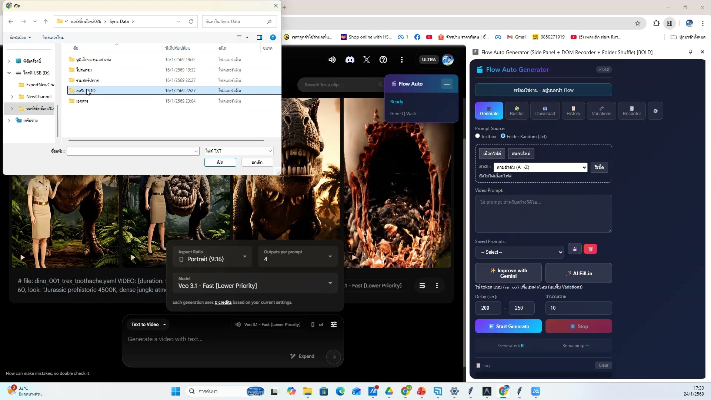Open the Text to Video mode dropdown
711x400 pixels.
click(x=148, y=324)
